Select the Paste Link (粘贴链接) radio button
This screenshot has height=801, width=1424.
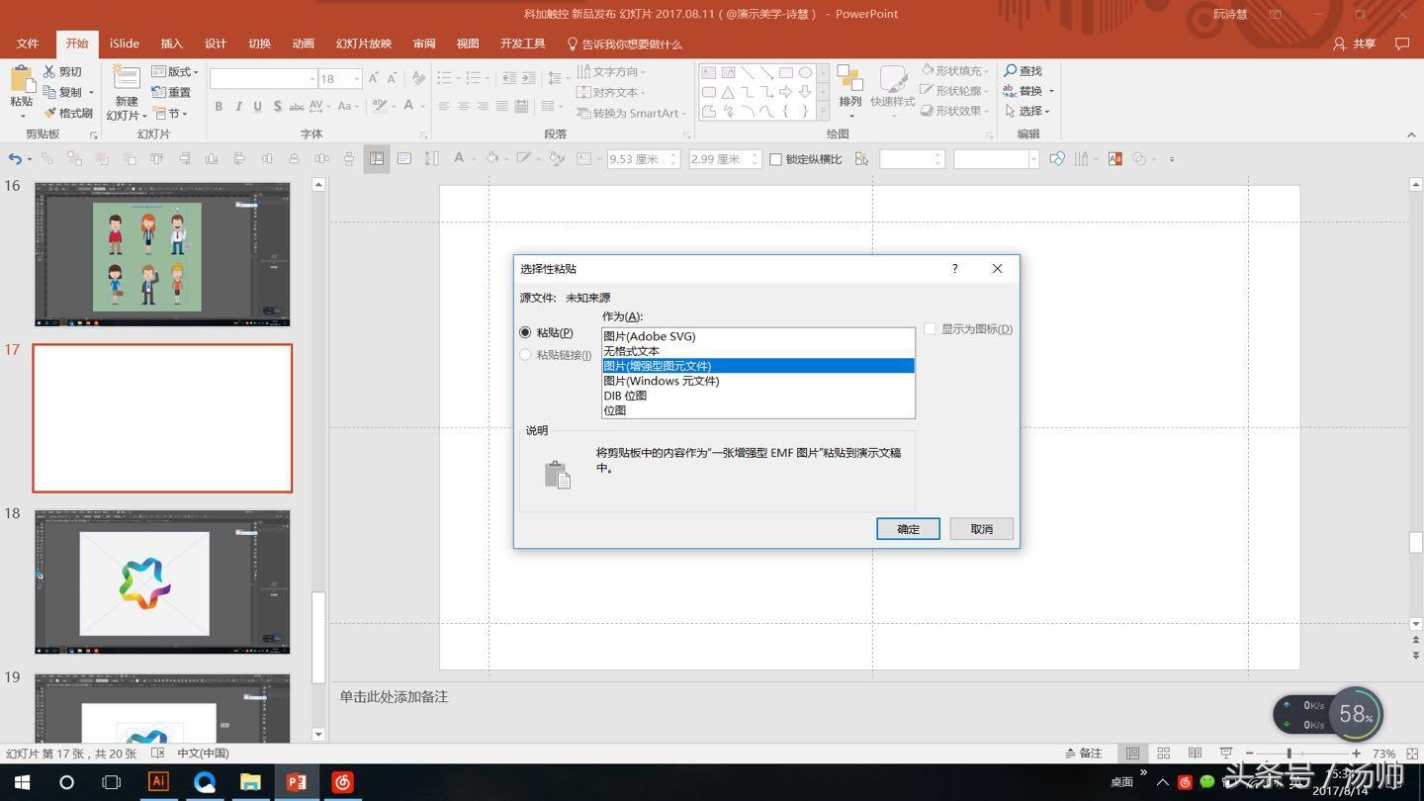pos(525,355)
